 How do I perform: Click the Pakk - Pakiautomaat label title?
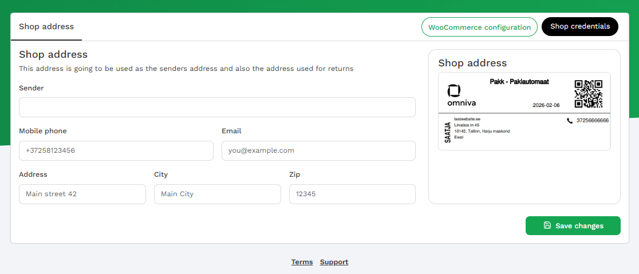pyautogui.click(x=519, y=82)
